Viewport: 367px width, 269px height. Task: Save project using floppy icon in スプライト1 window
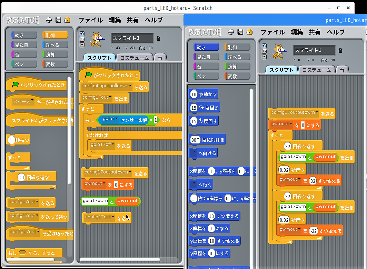pyautogui.click(x=240, y=32)
